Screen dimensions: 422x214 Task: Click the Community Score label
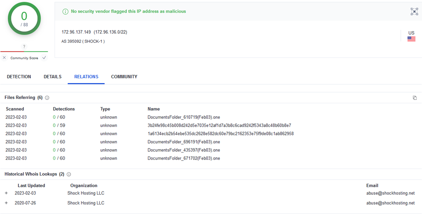point(24,58)
